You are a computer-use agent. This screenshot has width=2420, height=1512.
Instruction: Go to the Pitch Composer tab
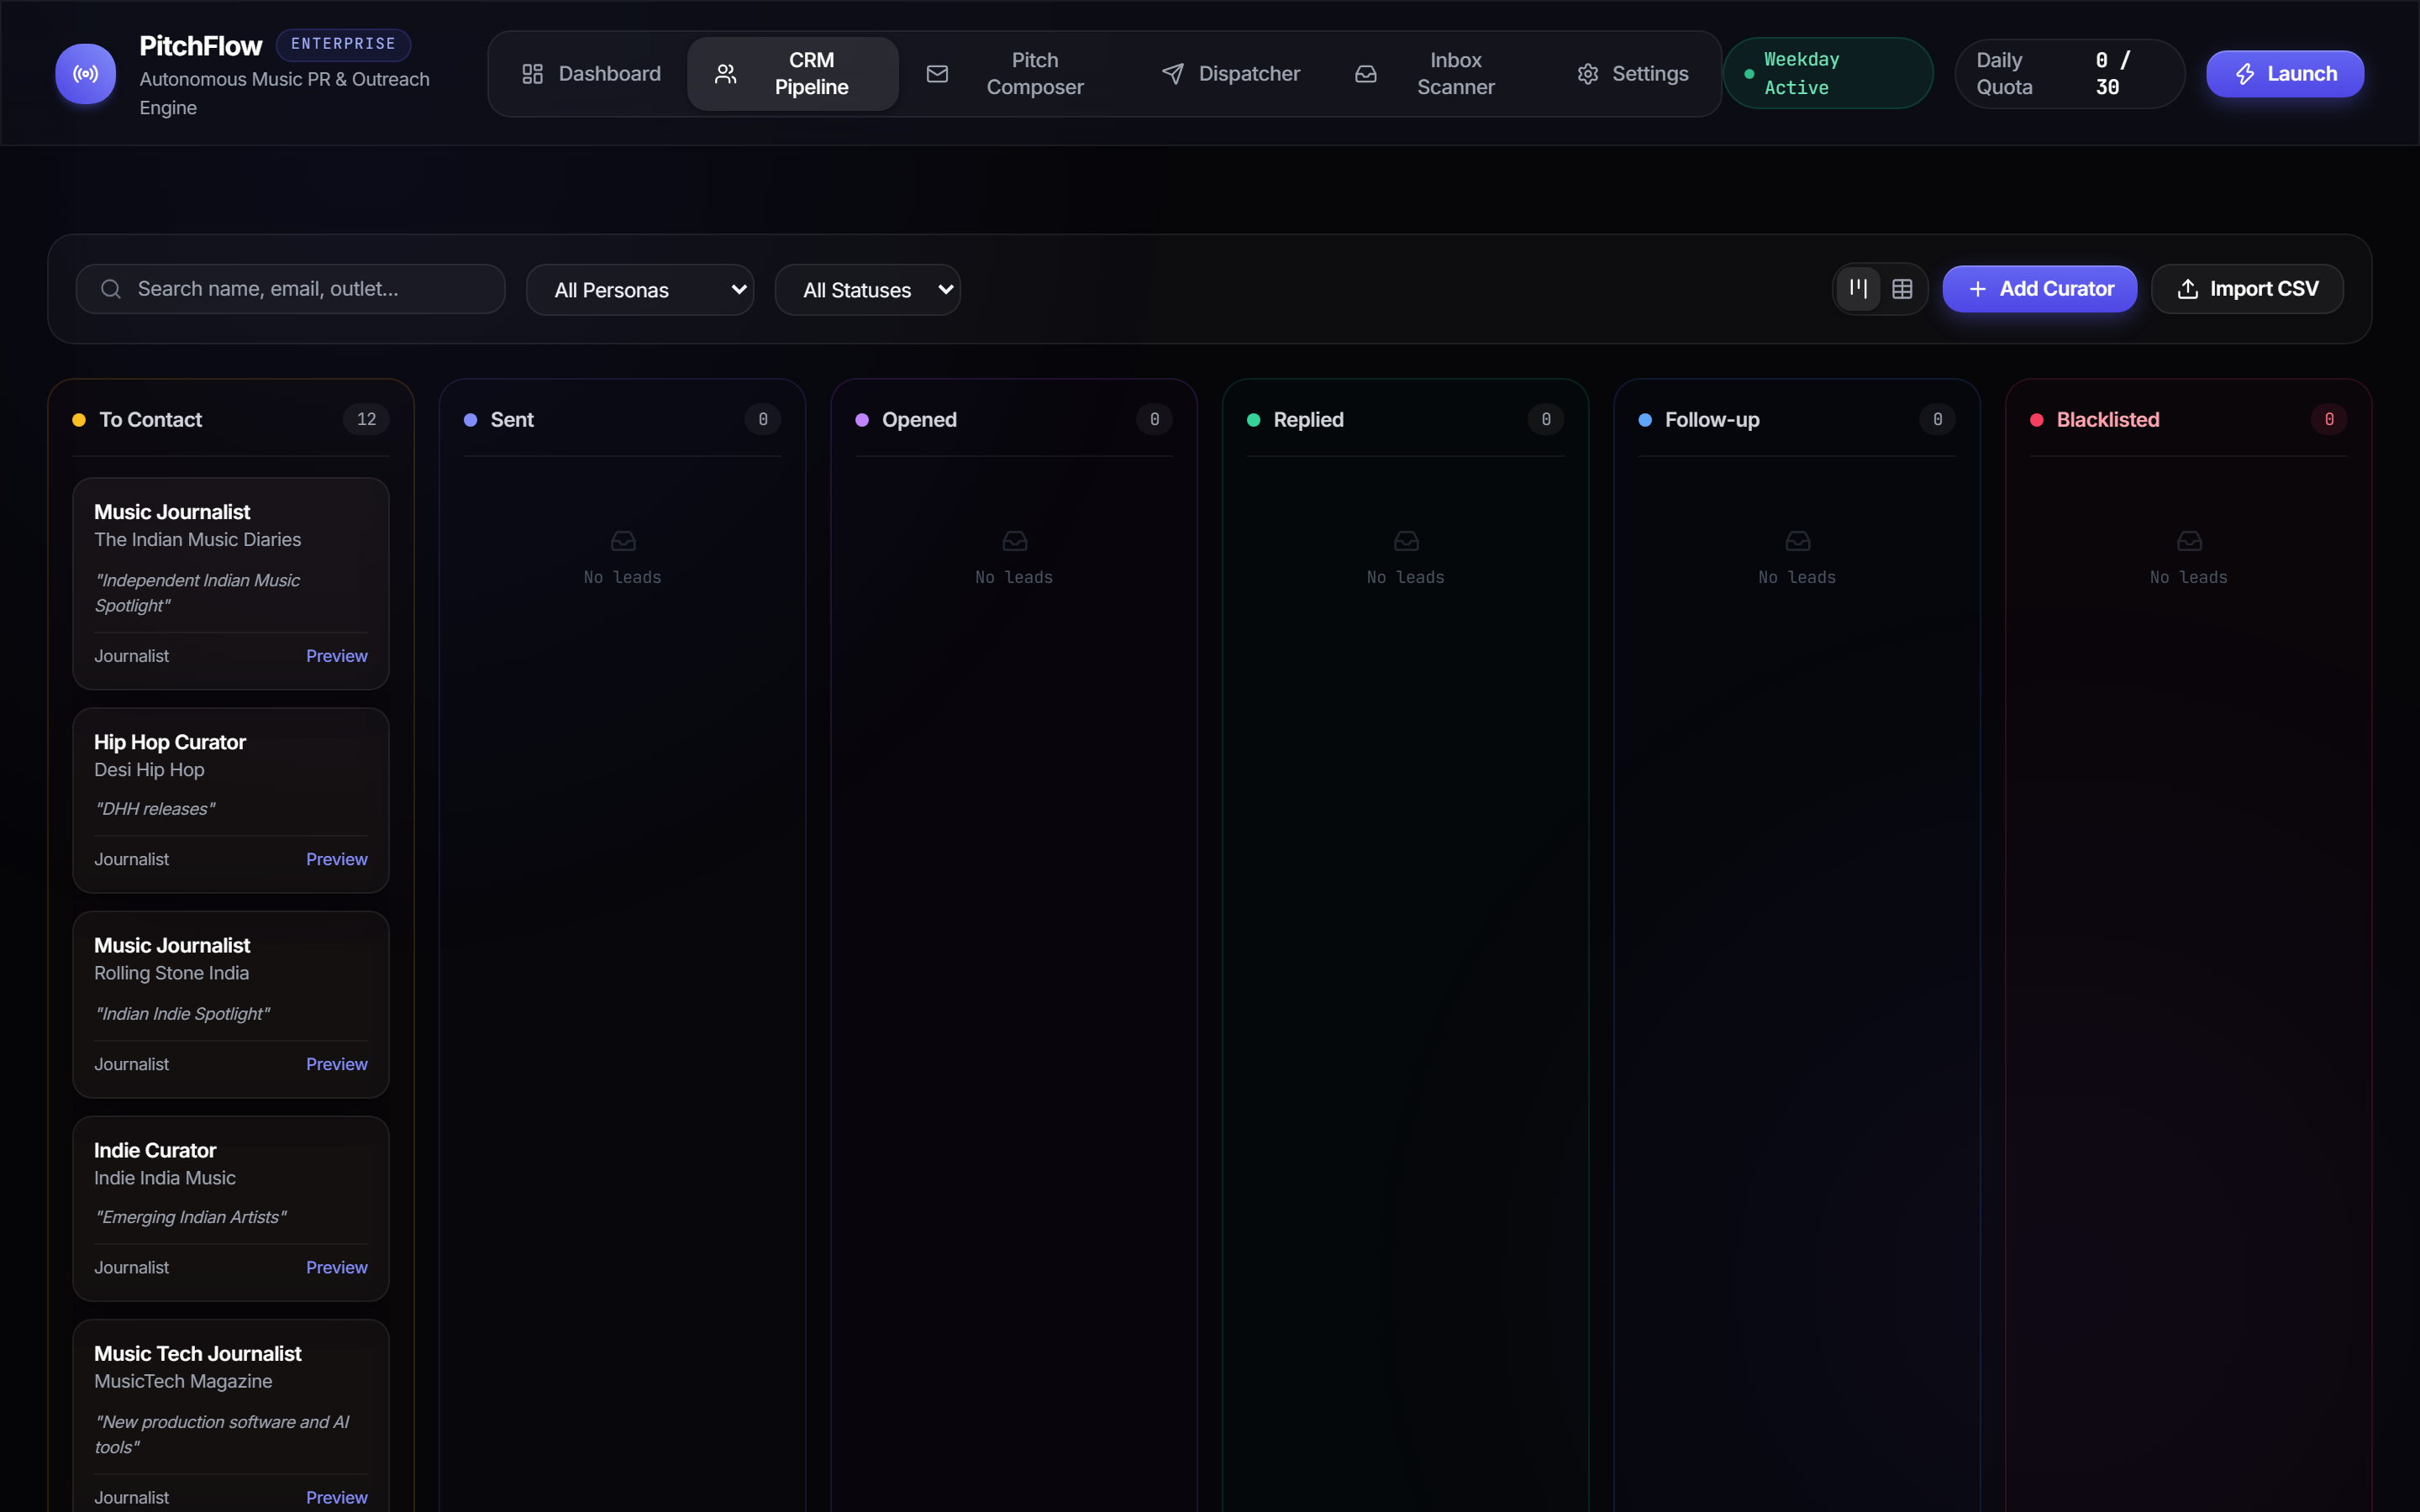coord(1016,74)
